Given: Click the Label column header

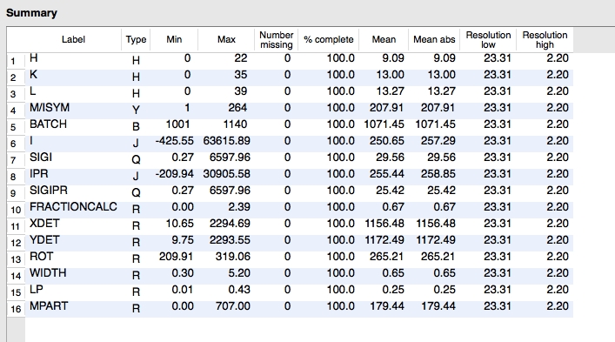Looking at the screenshot, I should coord(73,40).
